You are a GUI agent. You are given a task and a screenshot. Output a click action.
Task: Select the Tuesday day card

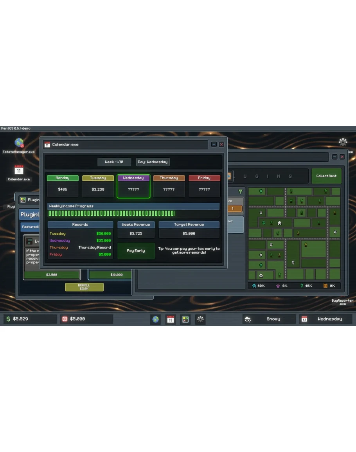98,186
